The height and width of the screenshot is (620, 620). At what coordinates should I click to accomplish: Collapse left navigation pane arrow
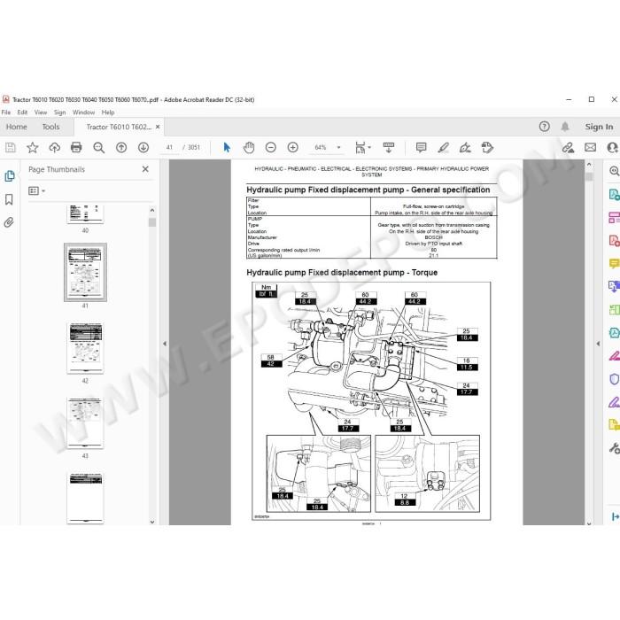point(165,344)
